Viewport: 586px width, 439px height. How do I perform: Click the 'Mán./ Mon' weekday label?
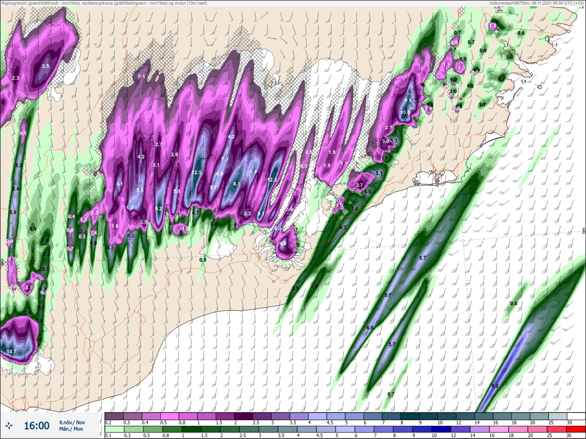(71, 429)
